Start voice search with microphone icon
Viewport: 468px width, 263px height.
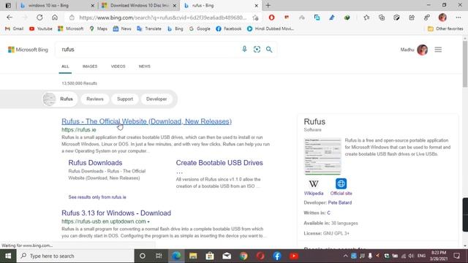click(x=244, y=49)
